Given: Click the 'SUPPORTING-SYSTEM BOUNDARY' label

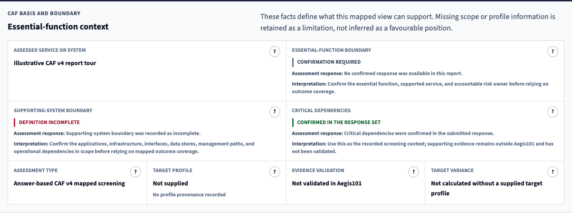Looking at the screenshot, I should [x=53, y=110].
